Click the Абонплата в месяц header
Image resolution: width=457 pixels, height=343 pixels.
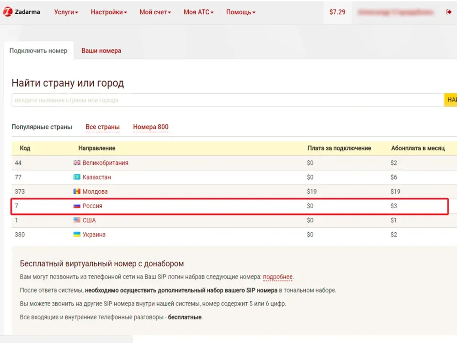click(418, 148)
